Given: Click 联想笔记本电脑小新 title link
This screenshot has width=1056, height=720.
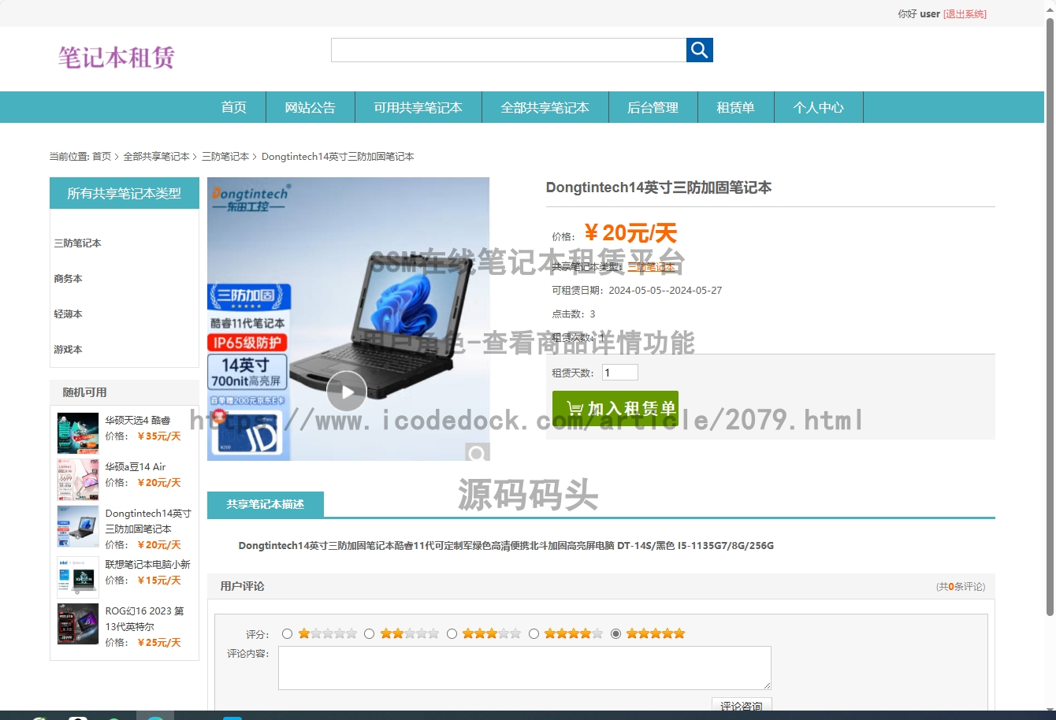Looking at the screenshot, I should coord(148,565).
